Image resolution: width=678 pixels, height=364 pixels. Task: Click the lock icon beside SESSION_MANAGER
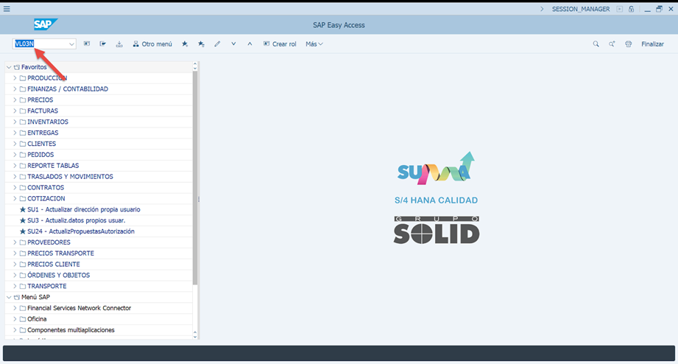pyautogui.click(x=632, y=9)
